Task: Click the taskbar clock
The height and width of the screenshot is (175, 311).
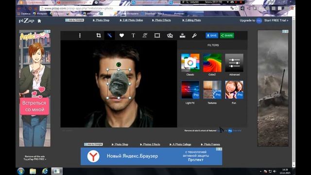Action: [285, 171]
